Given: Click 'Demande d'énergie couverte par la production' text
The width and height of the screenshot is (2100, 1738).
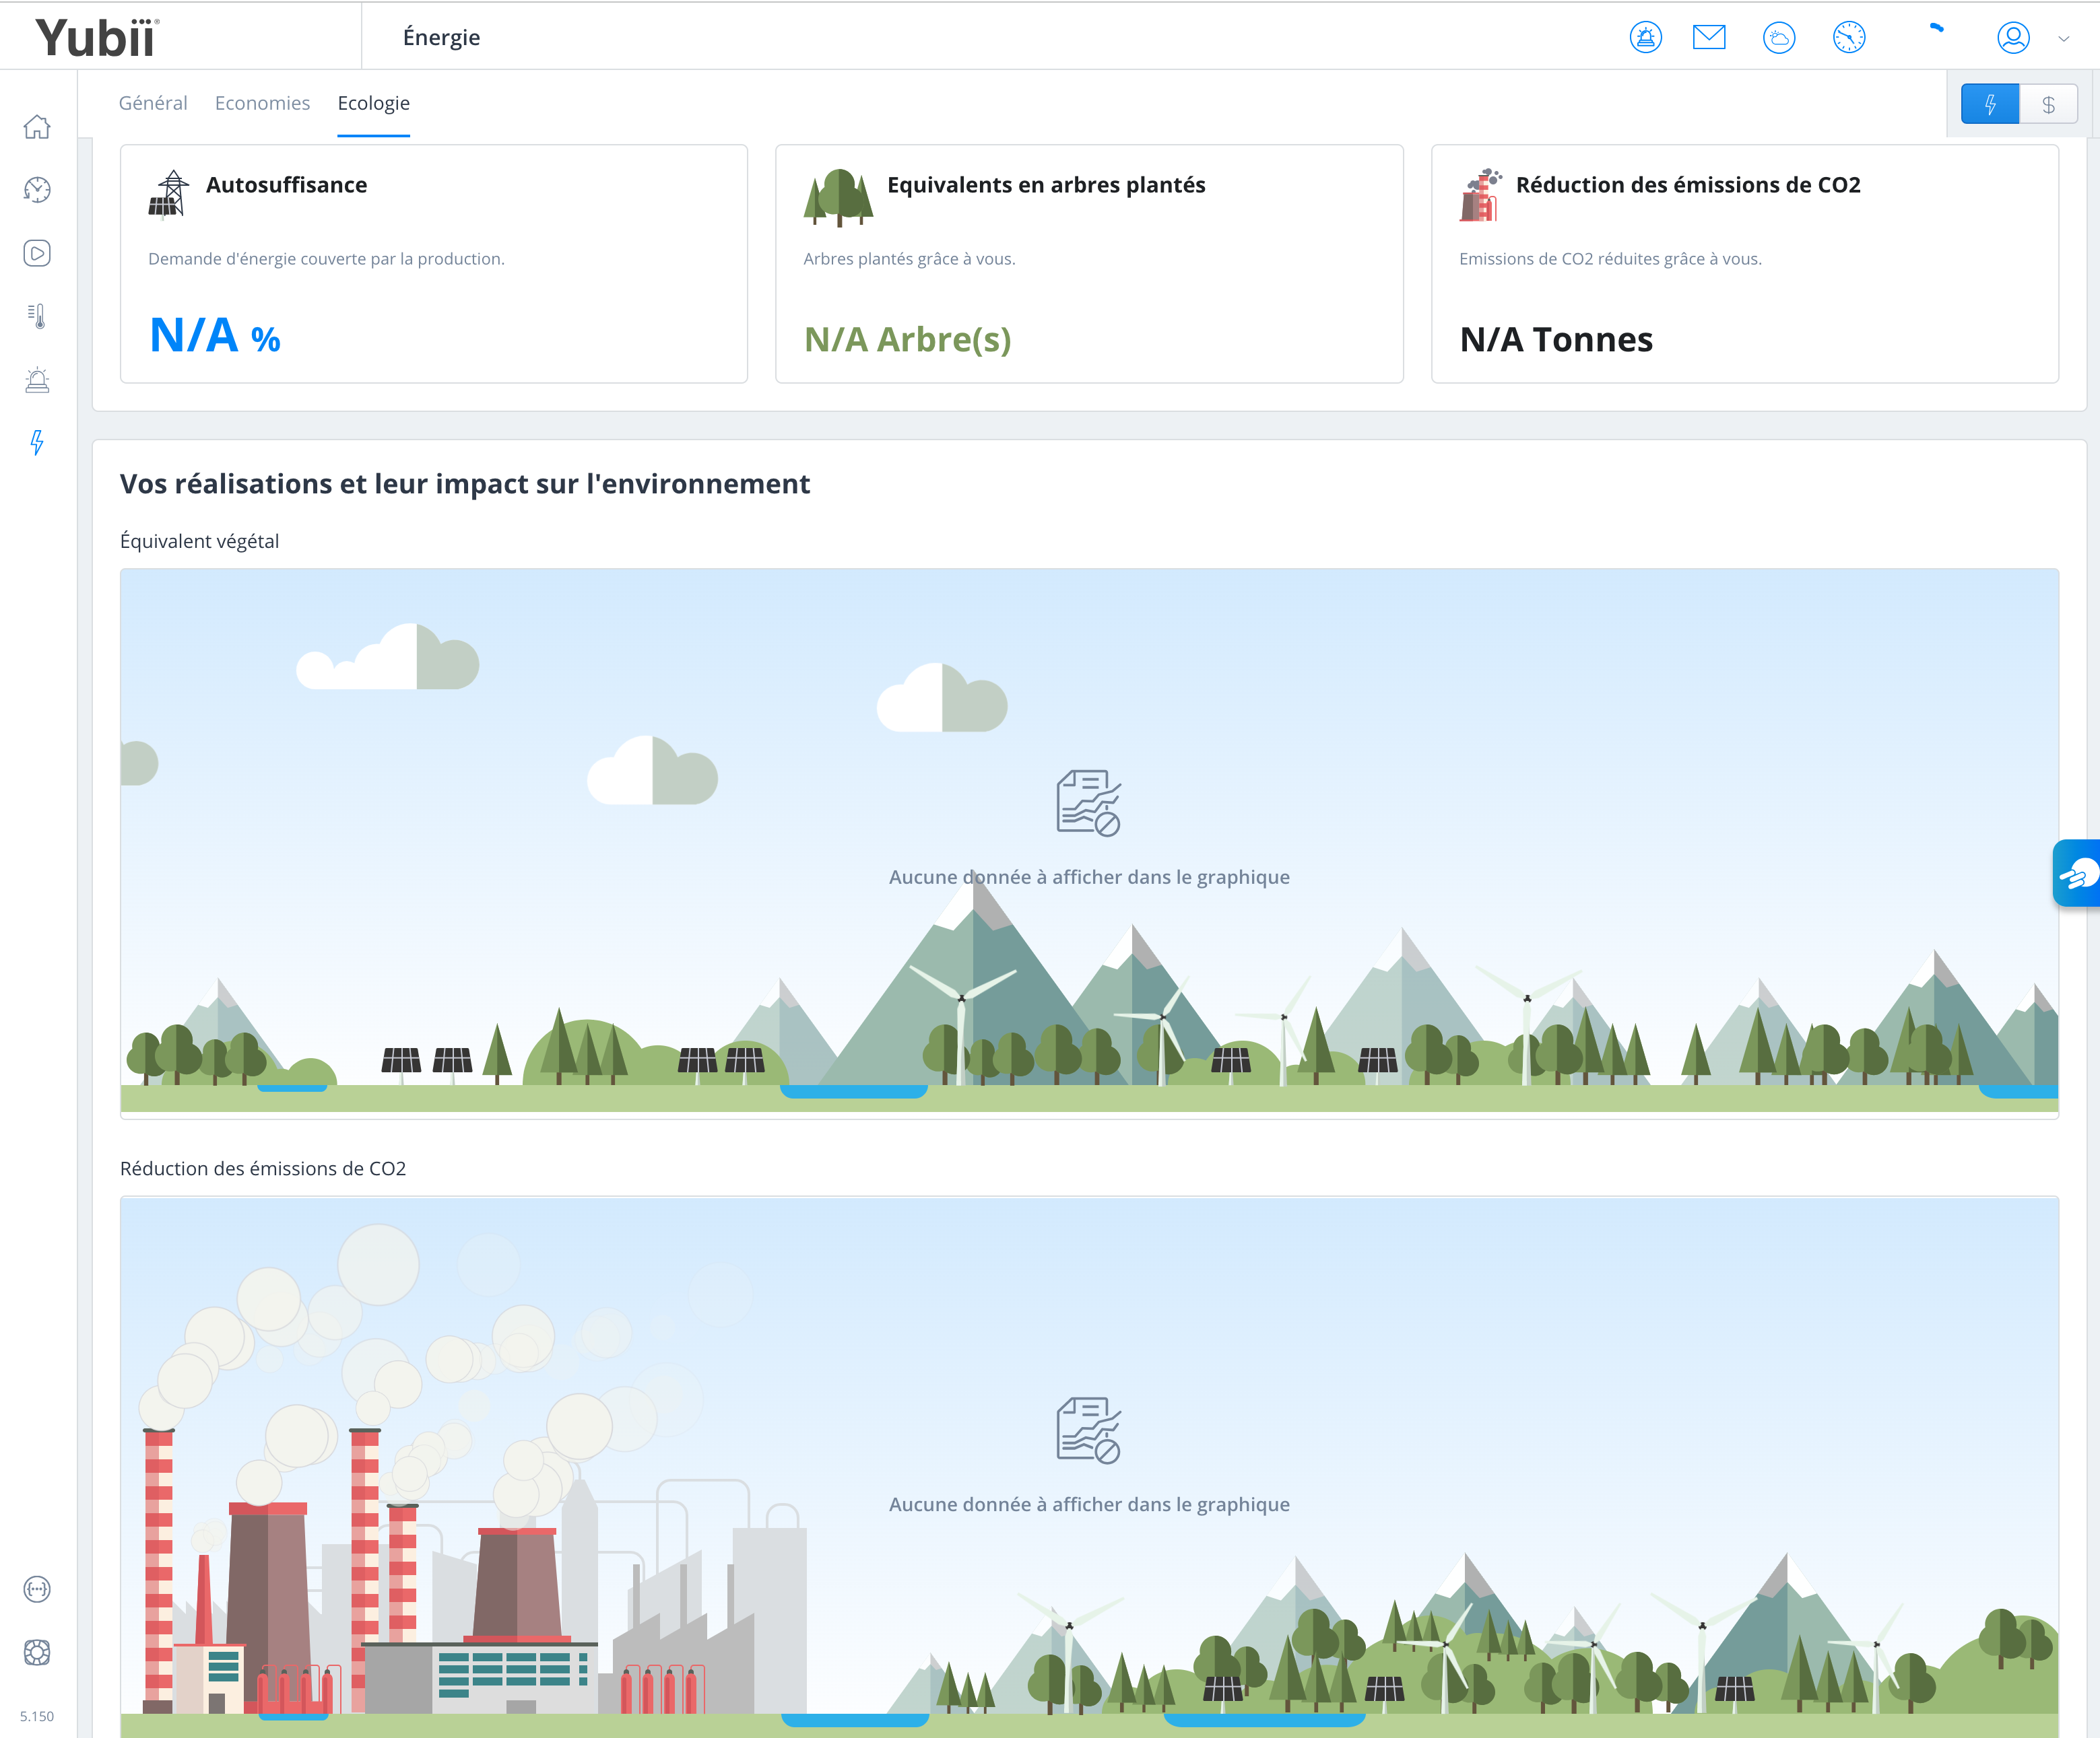Looking at the screenshot, I should 326,259.
